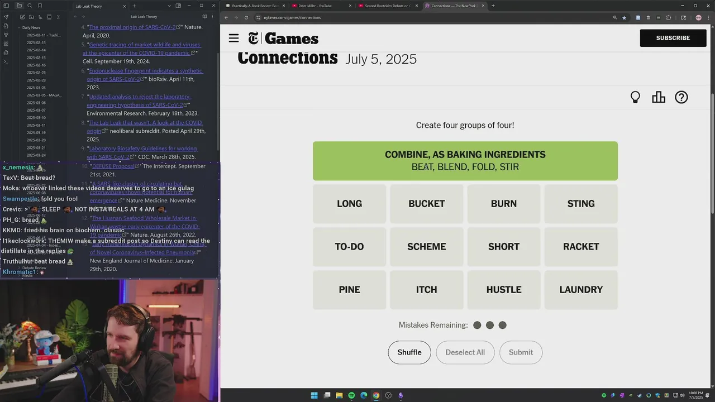Select the ITCH tile
The image size is (715, 402).
click(427, 290)
